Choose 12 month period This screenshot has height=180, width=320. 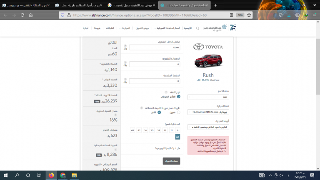click(x=171, y=130)
